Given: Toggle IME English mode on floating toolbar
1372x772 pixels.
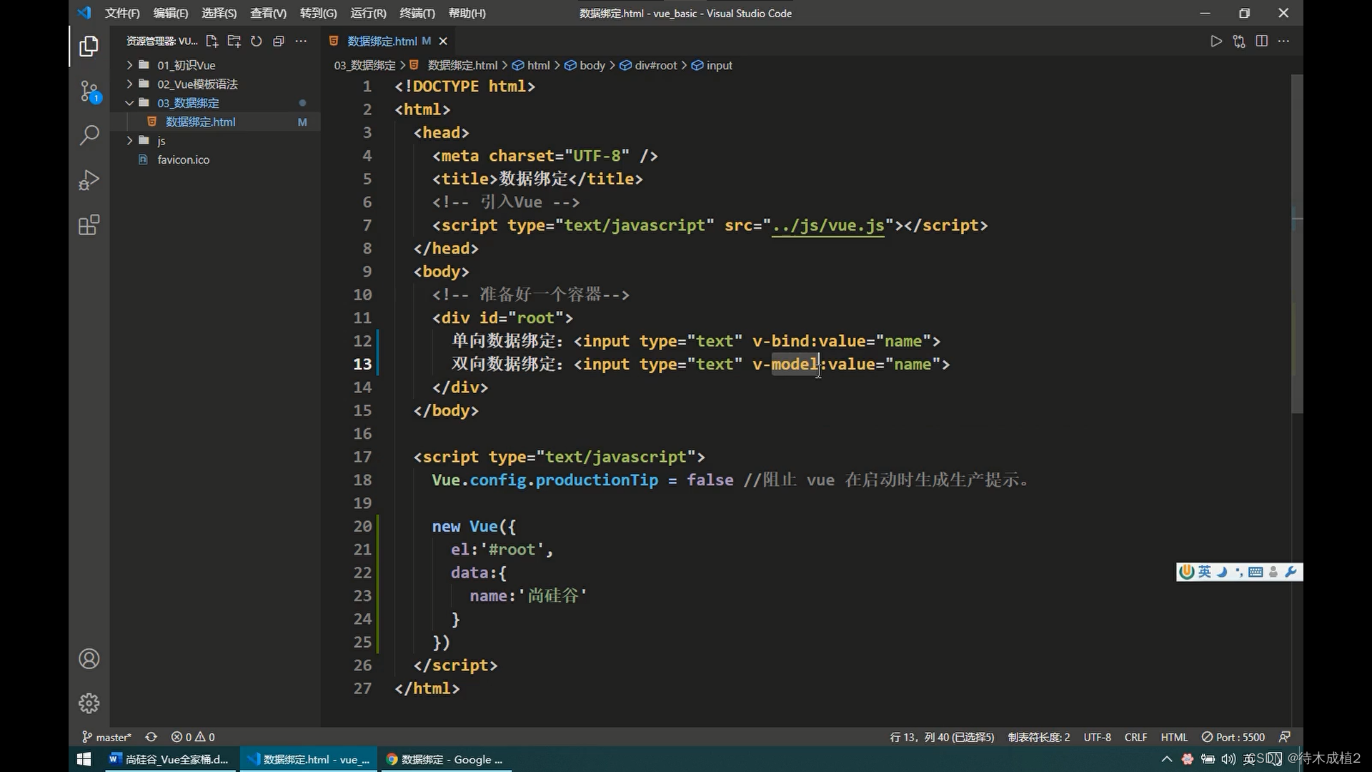Looking at the screenshot, I should pos(1205,572).
